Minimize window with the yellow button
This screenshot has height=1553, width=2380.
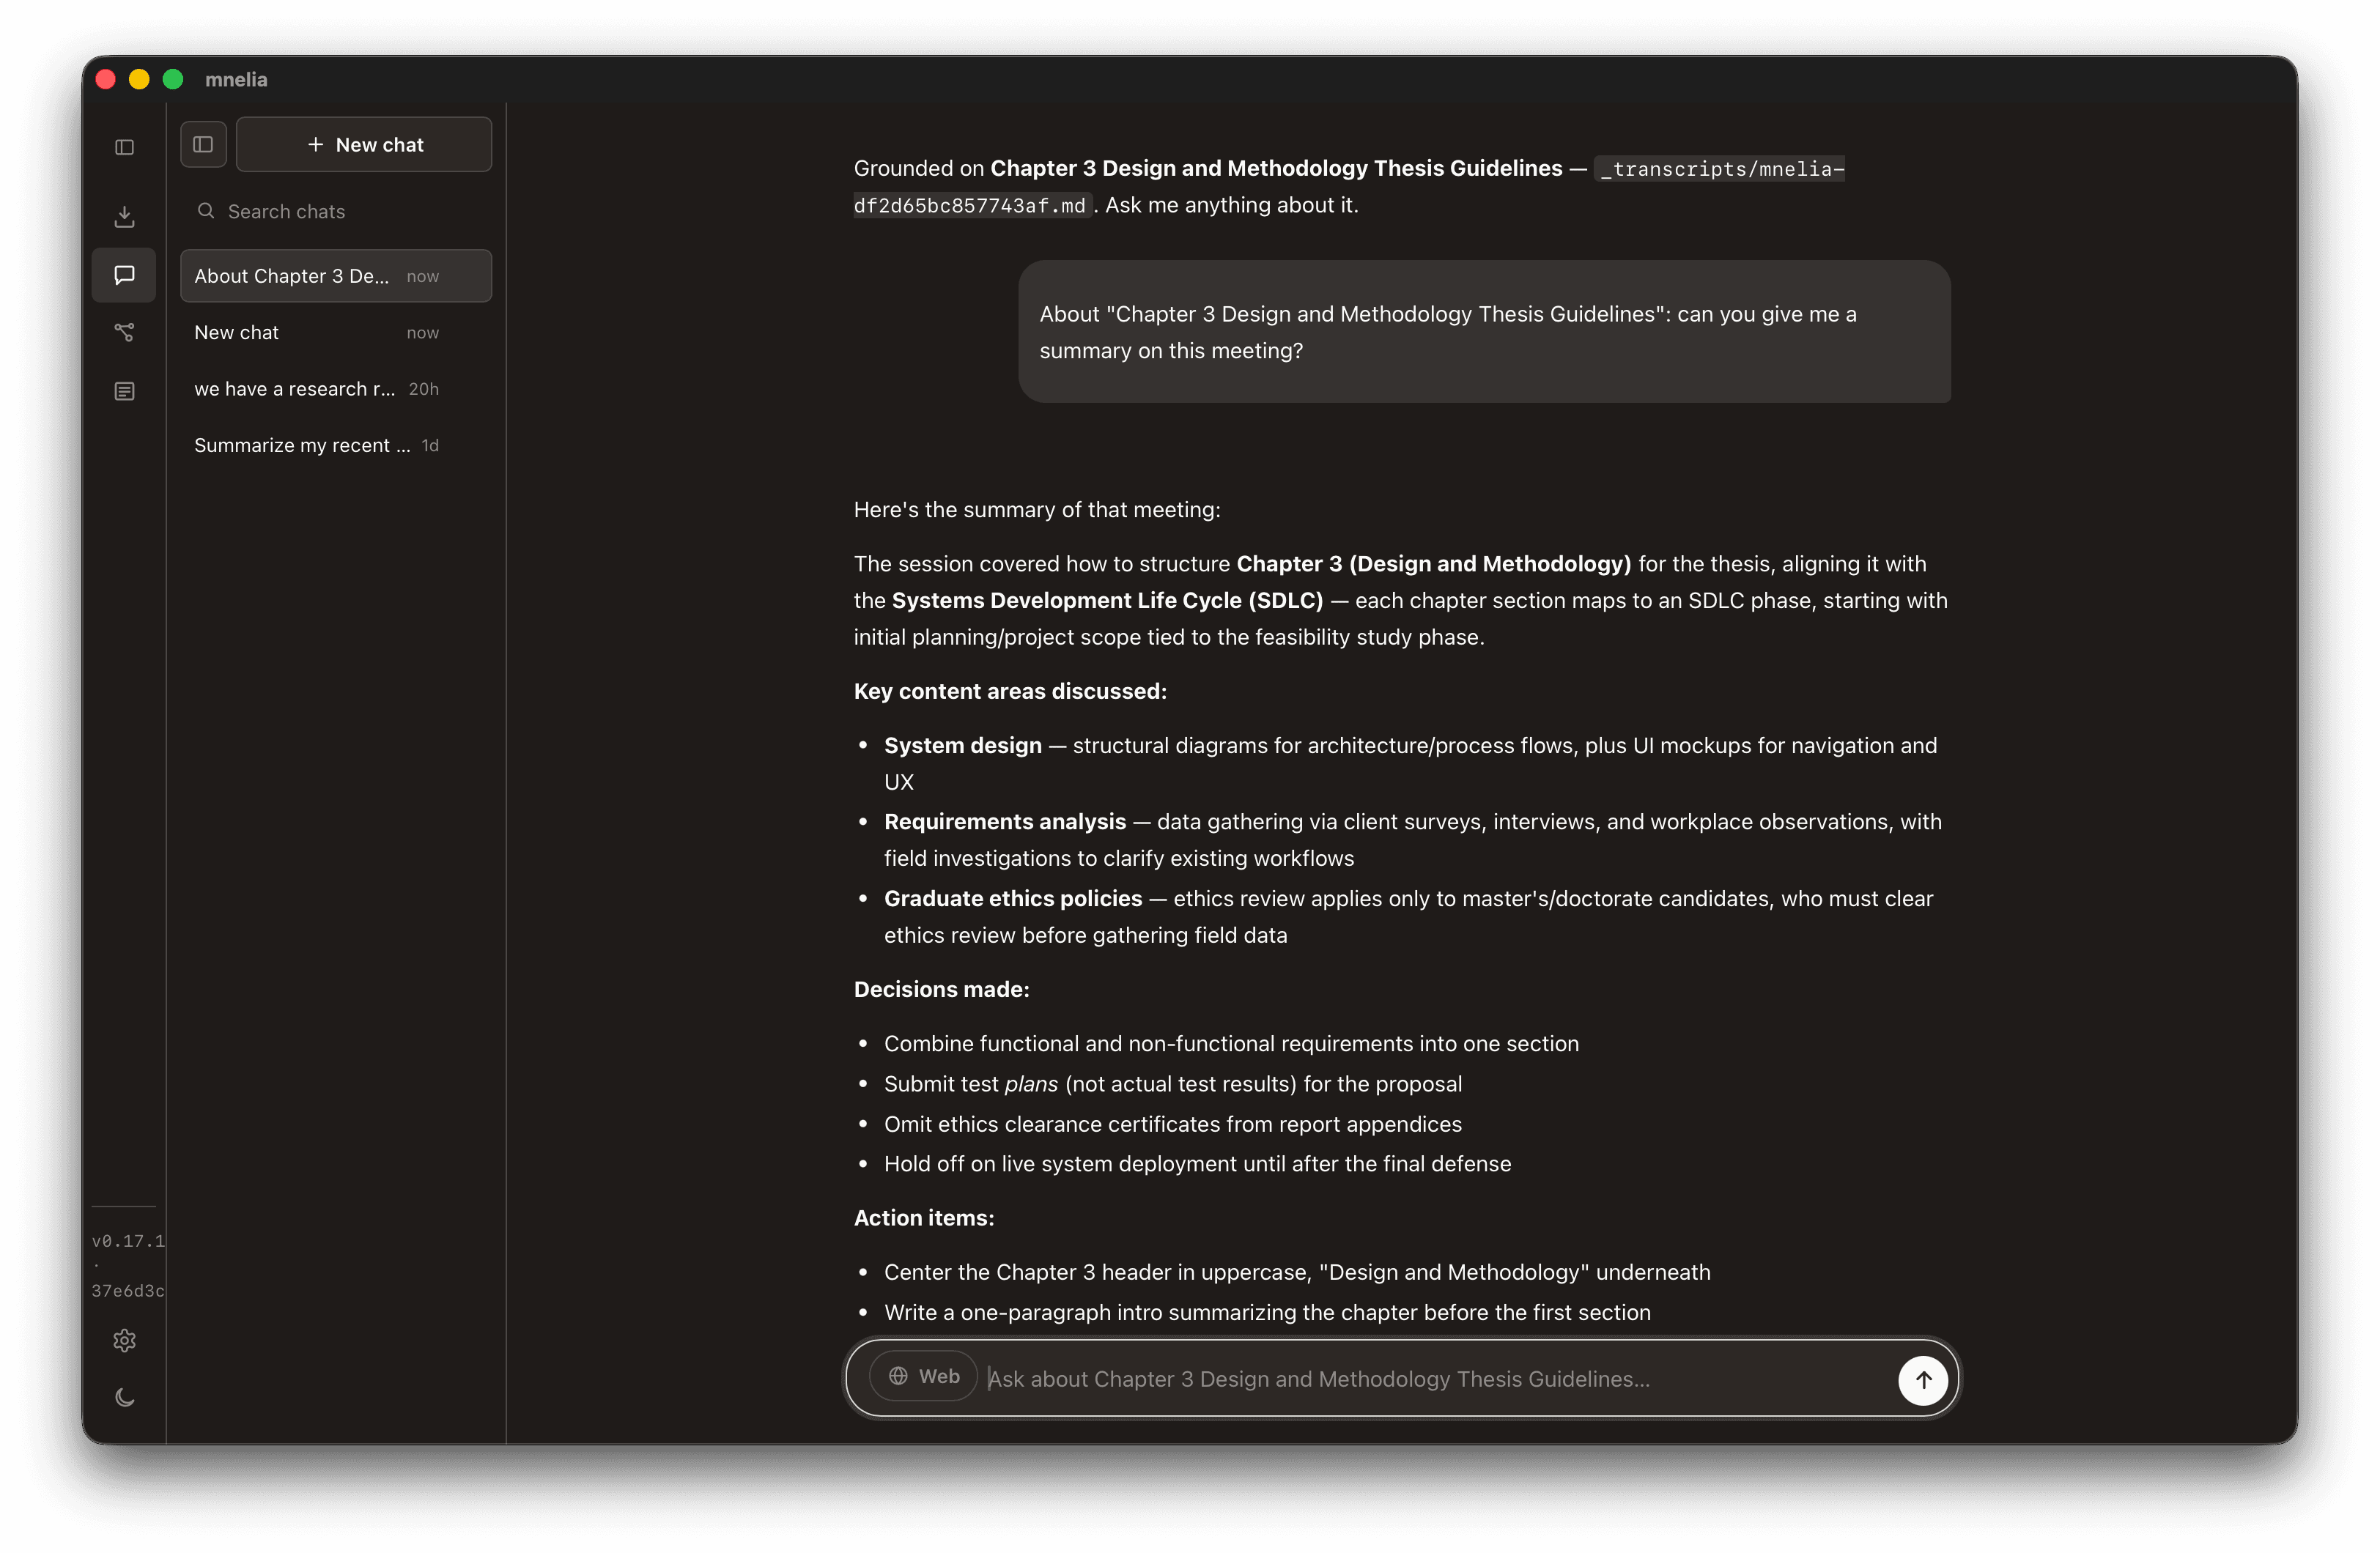[x=139, y=79]
